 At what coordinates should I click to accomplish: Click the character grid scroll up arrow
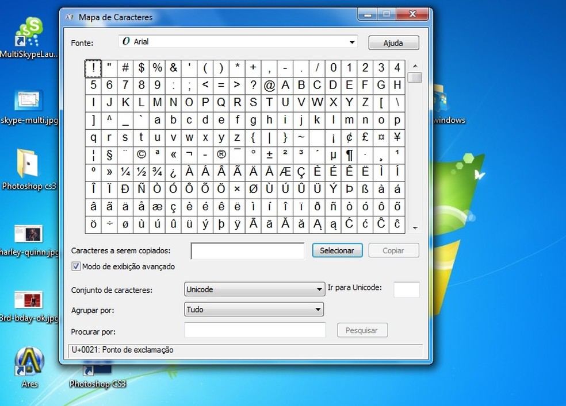point(415,66)
